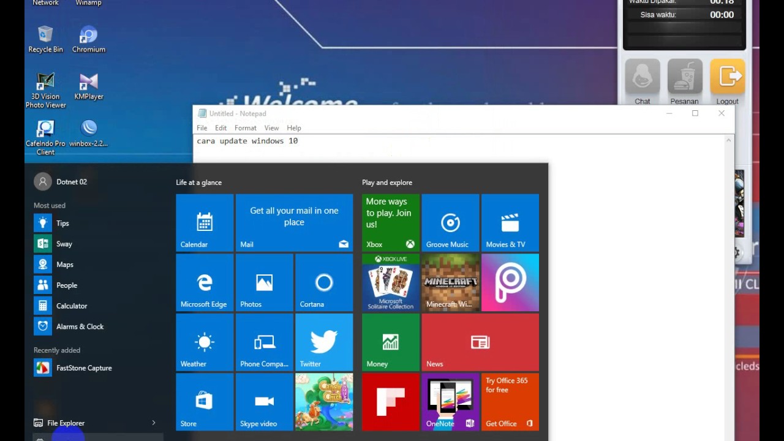Expand File Explorer jump list arrow
This screenshot has height=441, width=784.
point(154,423)
